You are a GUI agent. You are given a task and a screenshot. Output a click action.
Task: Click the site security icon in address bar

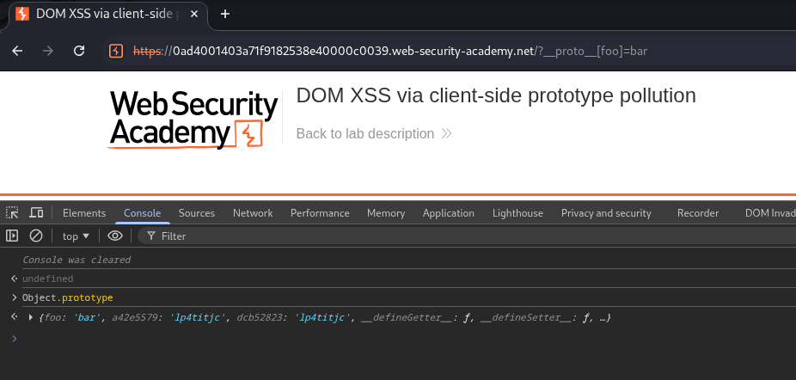coord(116,51)
